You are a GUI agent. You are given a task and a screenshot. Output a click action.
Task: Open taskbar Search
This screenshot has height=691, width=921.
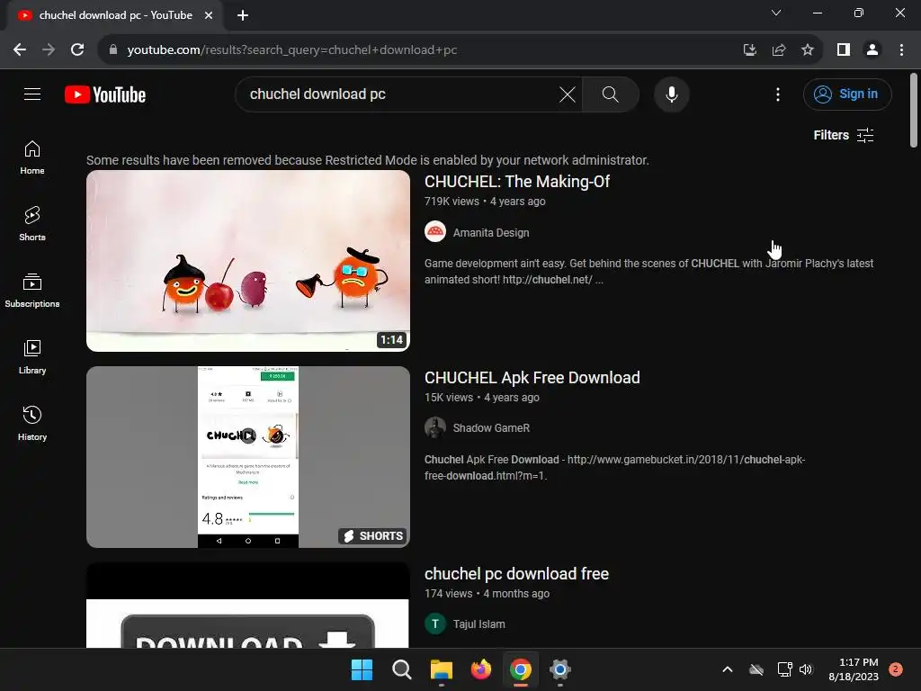(x=402, y=669)
